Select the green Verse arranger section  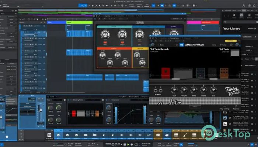point(80,22)
